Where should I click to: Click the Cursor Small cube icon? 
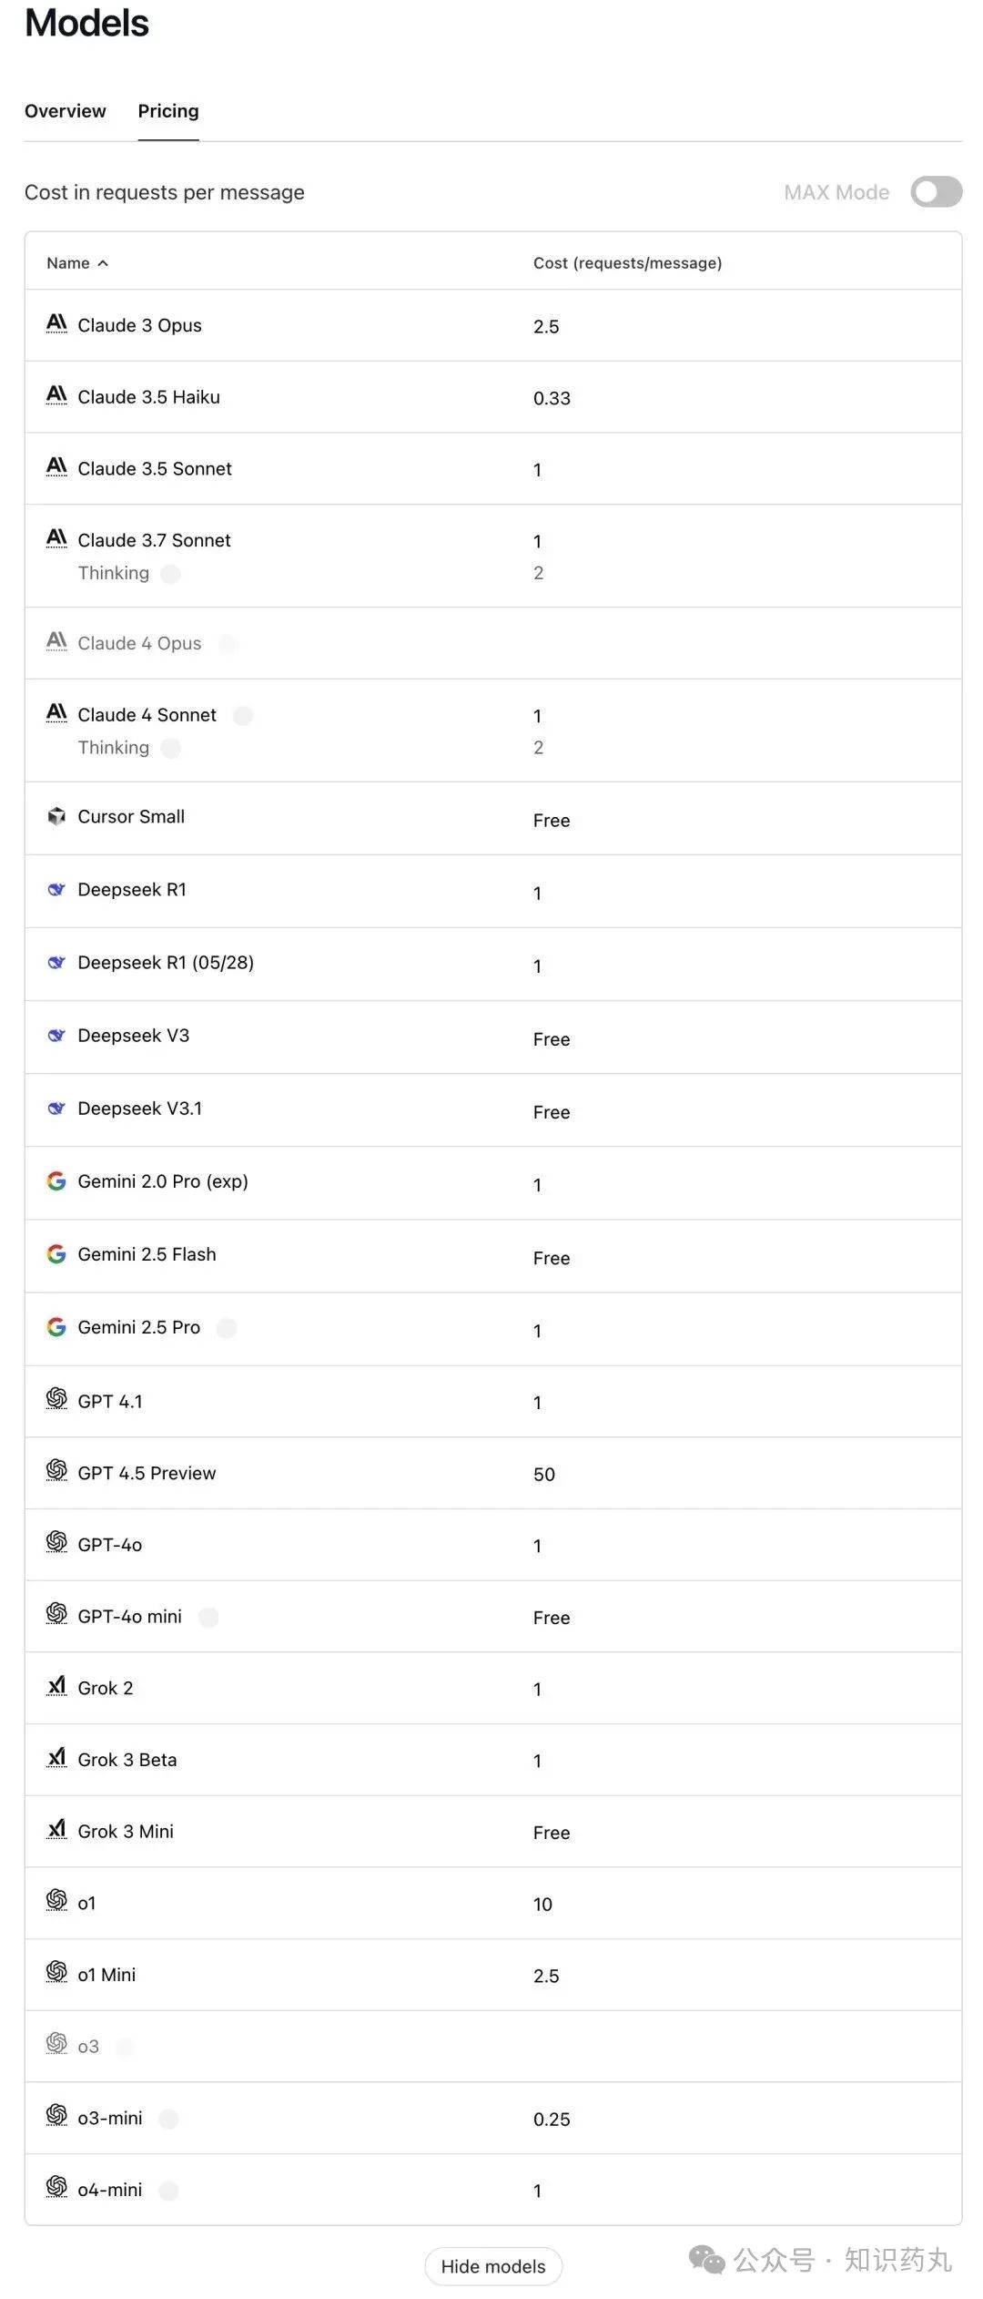(x=56, y=816)
